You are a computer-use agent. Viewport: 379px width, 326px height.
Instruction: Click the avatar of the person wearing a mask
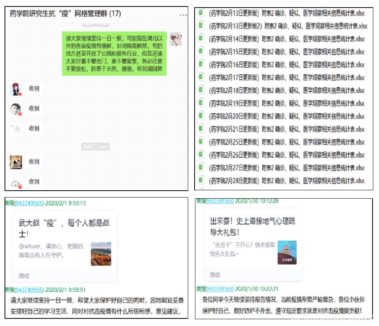(16, 109)
